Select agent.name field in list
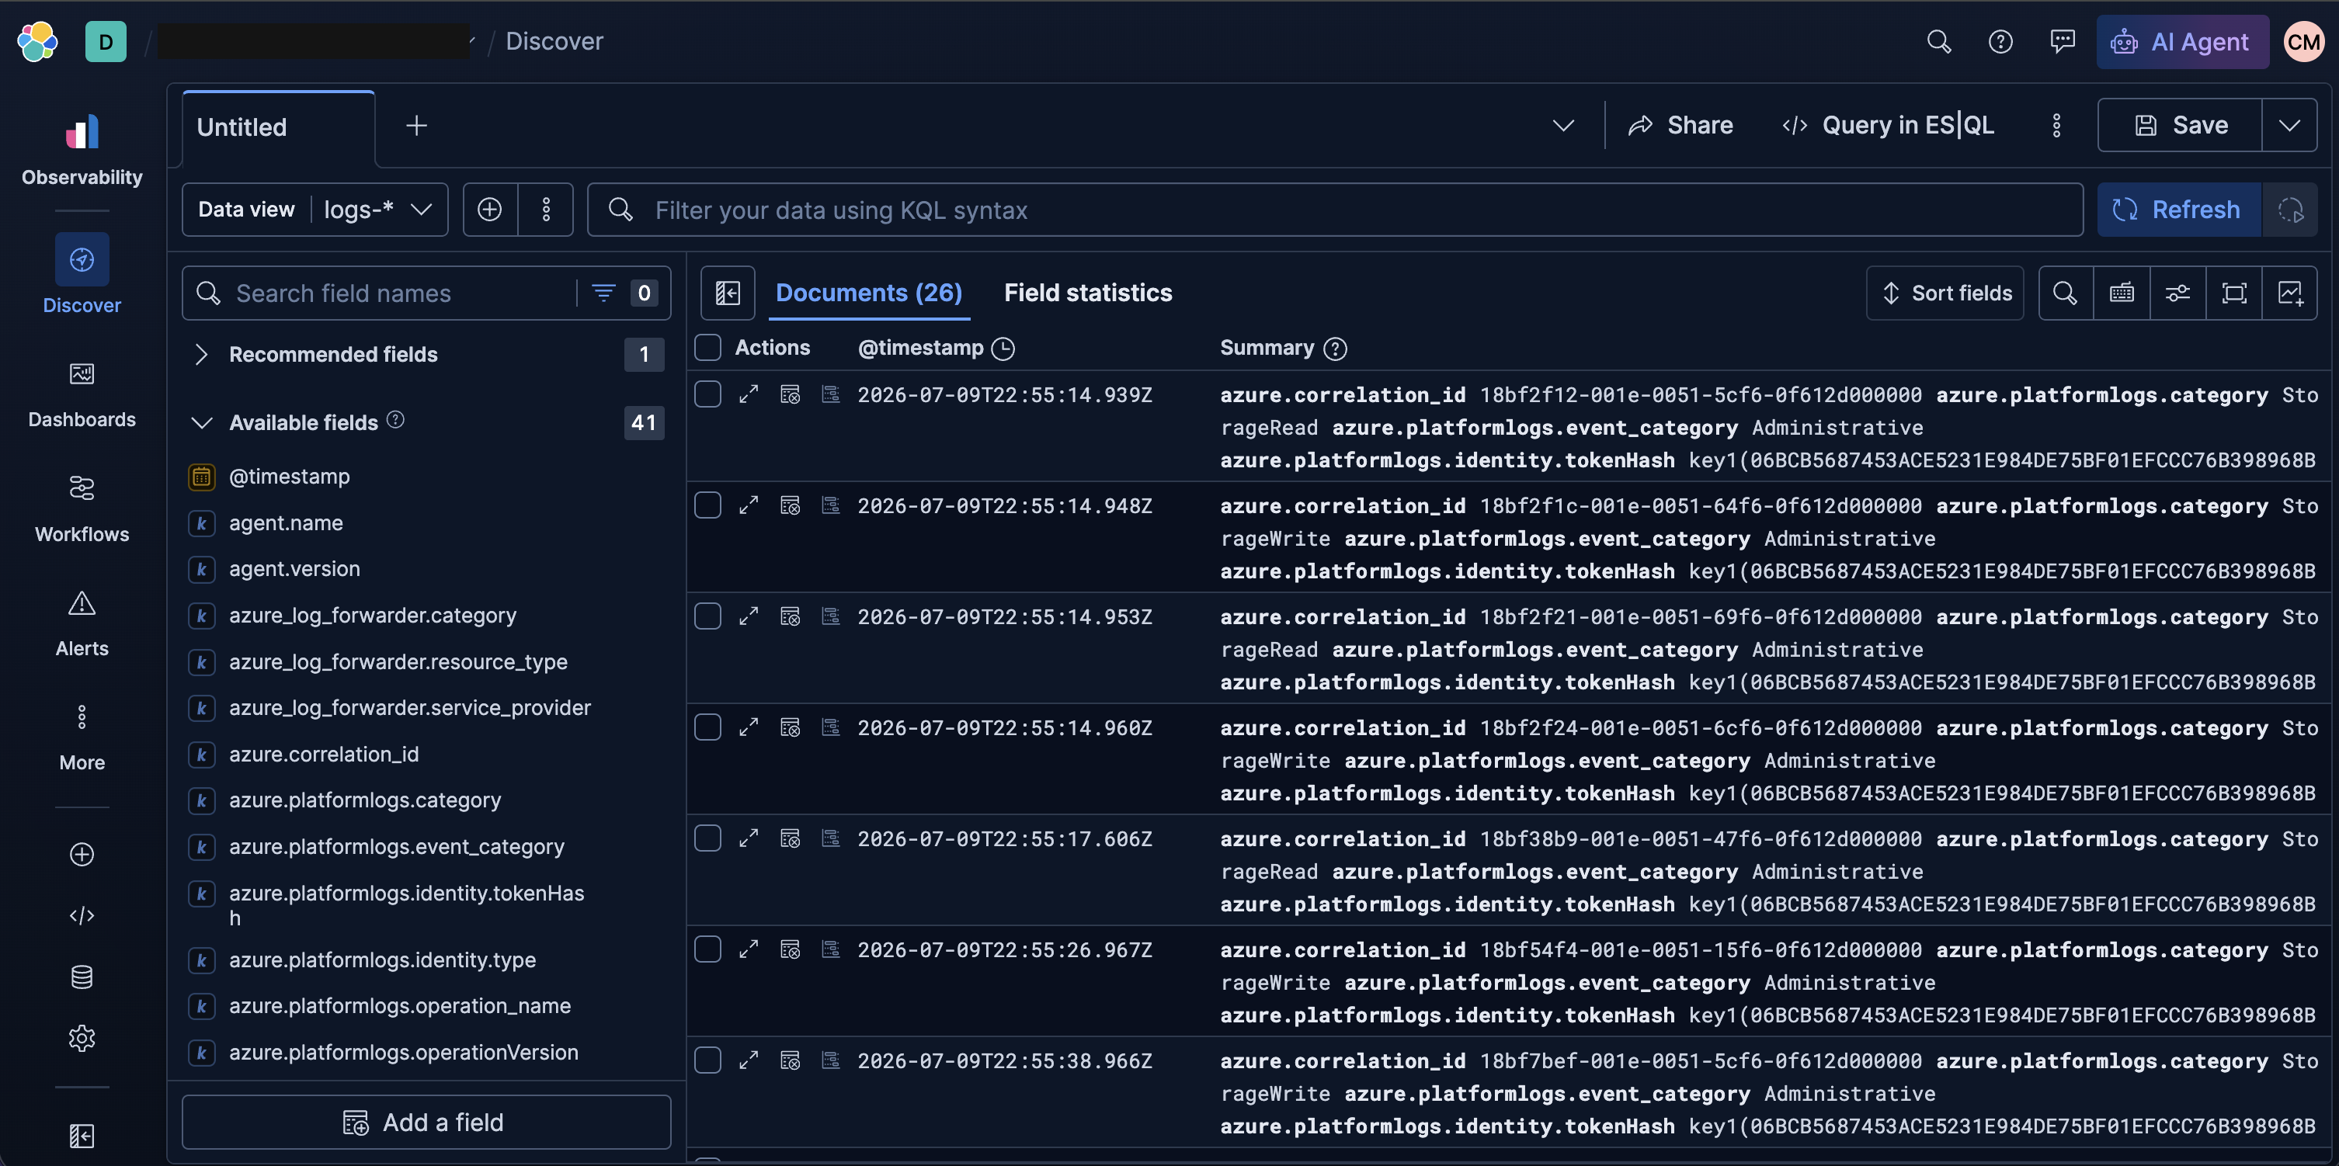2339x1166 pixels. tap(285, 523)
